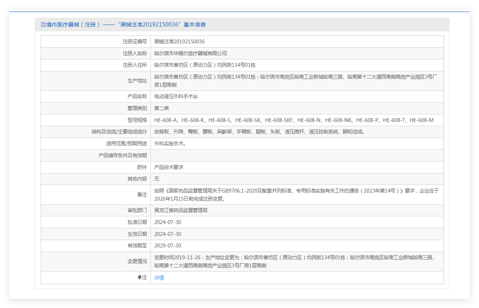Viewport: 479px width, 308px height.
Task: Select product name 电动液压外科手术台
Action: coord(176,97)
